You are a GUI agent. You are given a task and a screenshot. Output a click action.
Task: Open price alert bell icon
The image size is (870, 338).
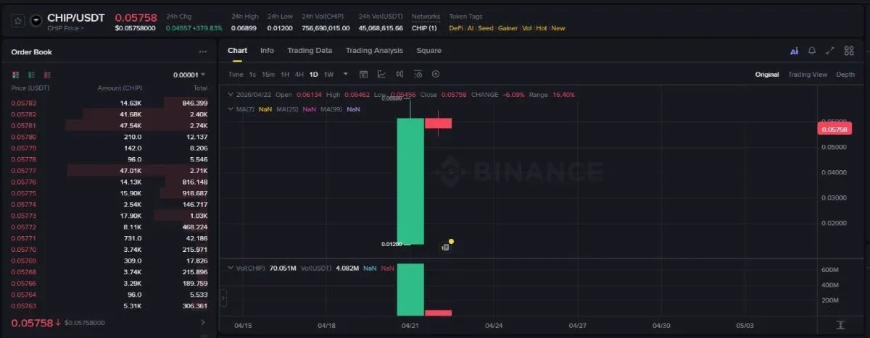click(x=812, y=51)
